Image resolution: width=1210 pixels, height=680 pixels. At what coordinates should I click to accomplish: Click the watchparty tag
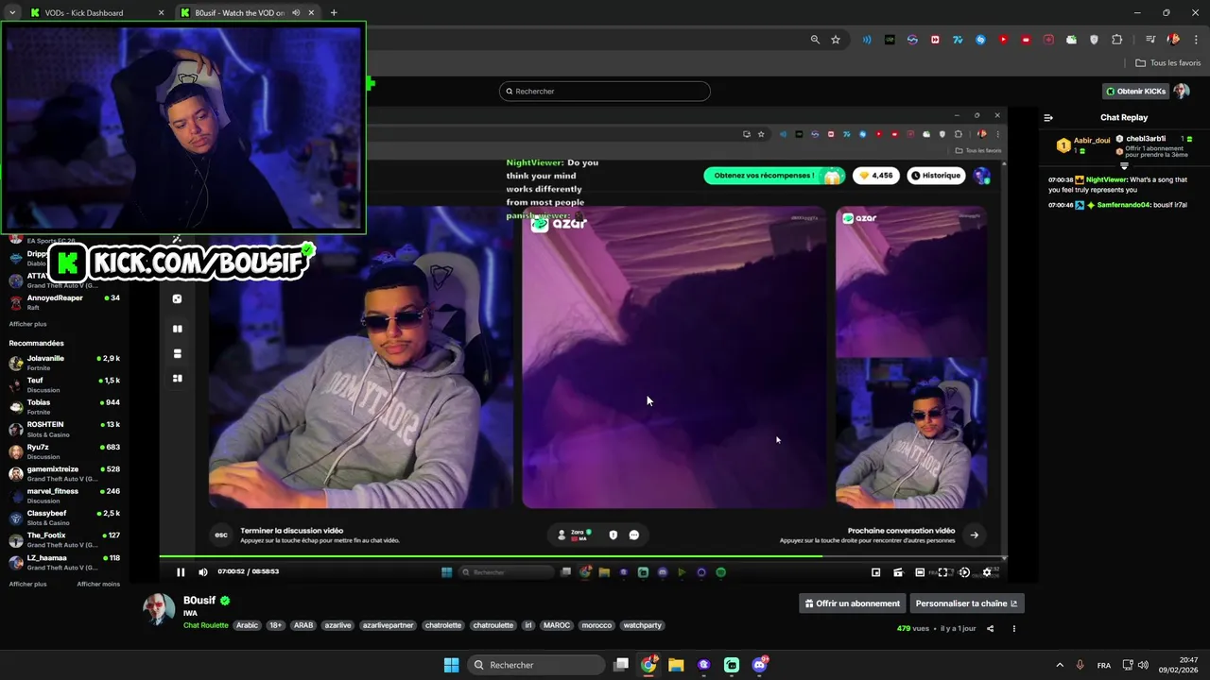[642, 625]
